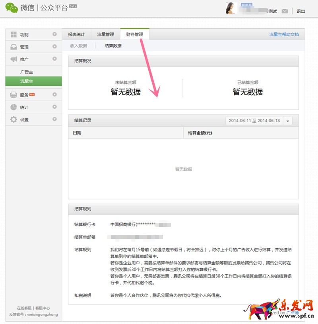Click the user avatar thumbnail

point(232,8)
